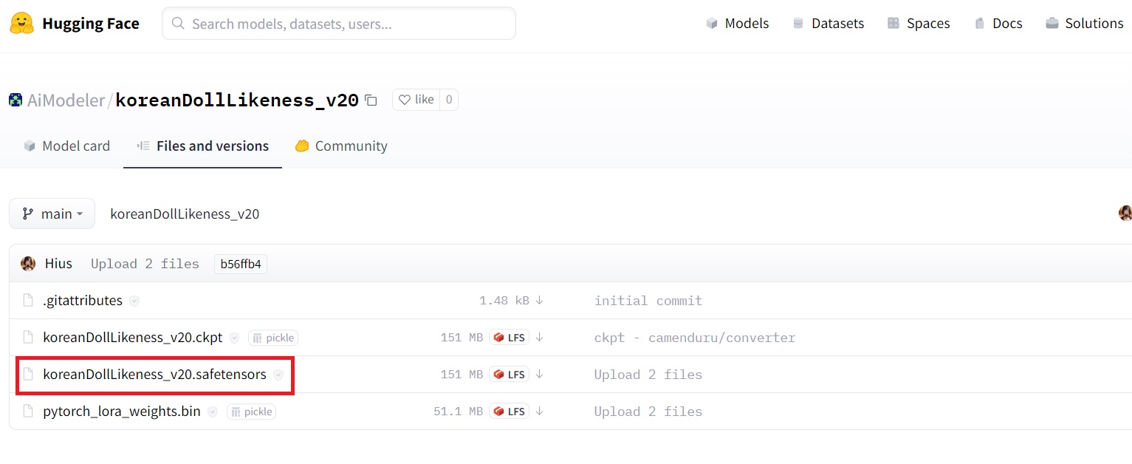Click the AiModeler avatar icon
This screenshot has height=464, width=1132.
point(16,100)
